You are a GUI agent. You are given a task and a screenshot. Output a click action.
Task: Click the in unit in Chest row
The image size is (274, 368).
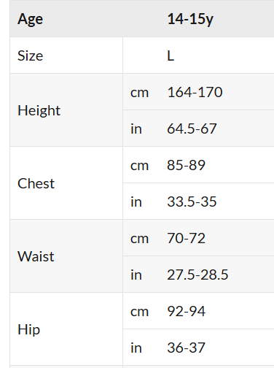(x=136, y=202)
